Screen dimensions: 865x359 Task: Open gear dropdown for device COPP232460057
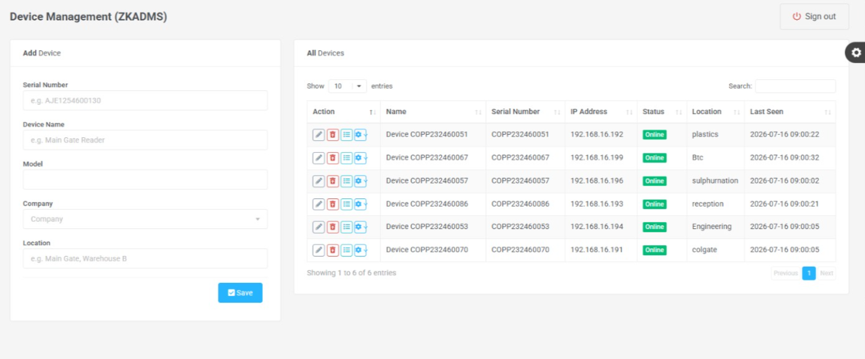click(x=361, y=181)
